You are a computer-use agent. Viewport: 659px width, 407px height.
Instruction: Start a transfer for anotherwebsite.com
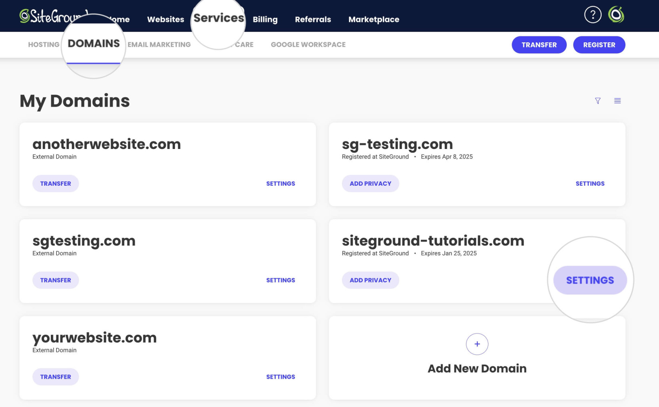pos(56,183)
